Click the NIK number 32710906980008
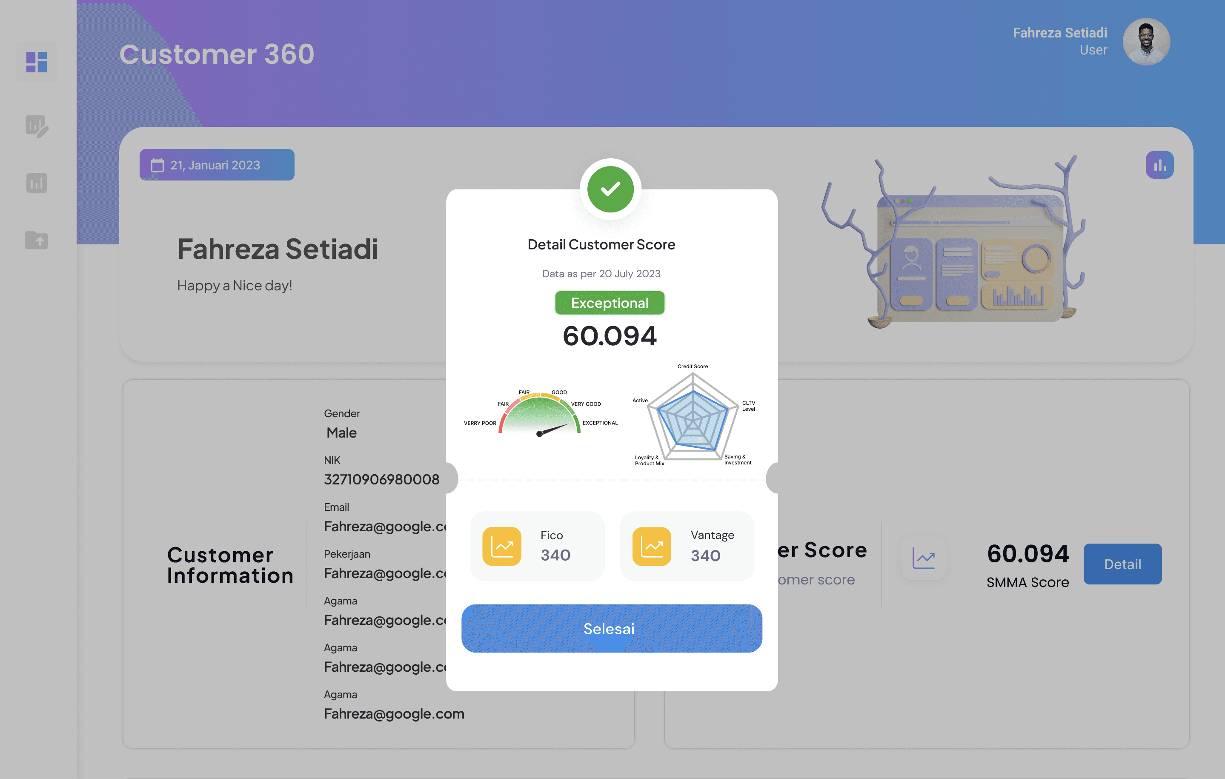 click(x=381, y=479)
